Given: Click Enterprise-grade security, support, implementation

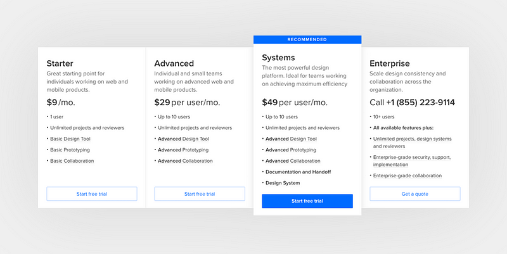Looking at the screenshot, I should click(x=412, y=161).
